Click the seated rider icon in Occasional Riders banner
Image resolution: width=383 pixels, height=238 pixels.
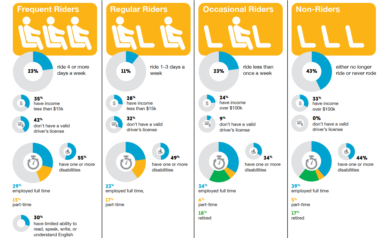coord(239,33)
